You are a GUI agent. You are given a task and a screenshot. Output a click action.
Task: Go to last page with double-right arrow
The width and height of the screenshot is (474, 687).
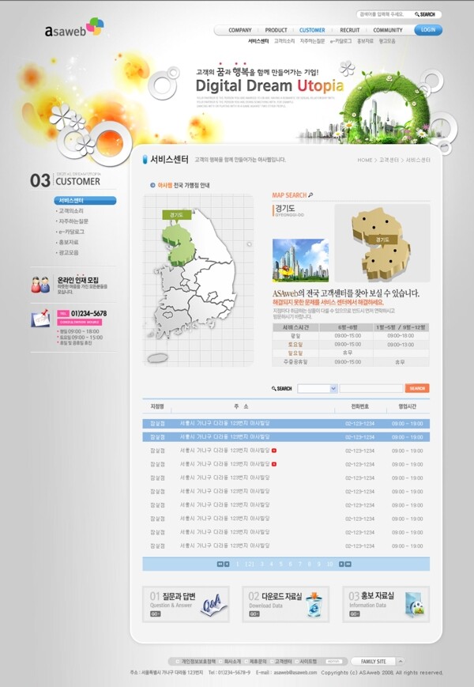348,564
